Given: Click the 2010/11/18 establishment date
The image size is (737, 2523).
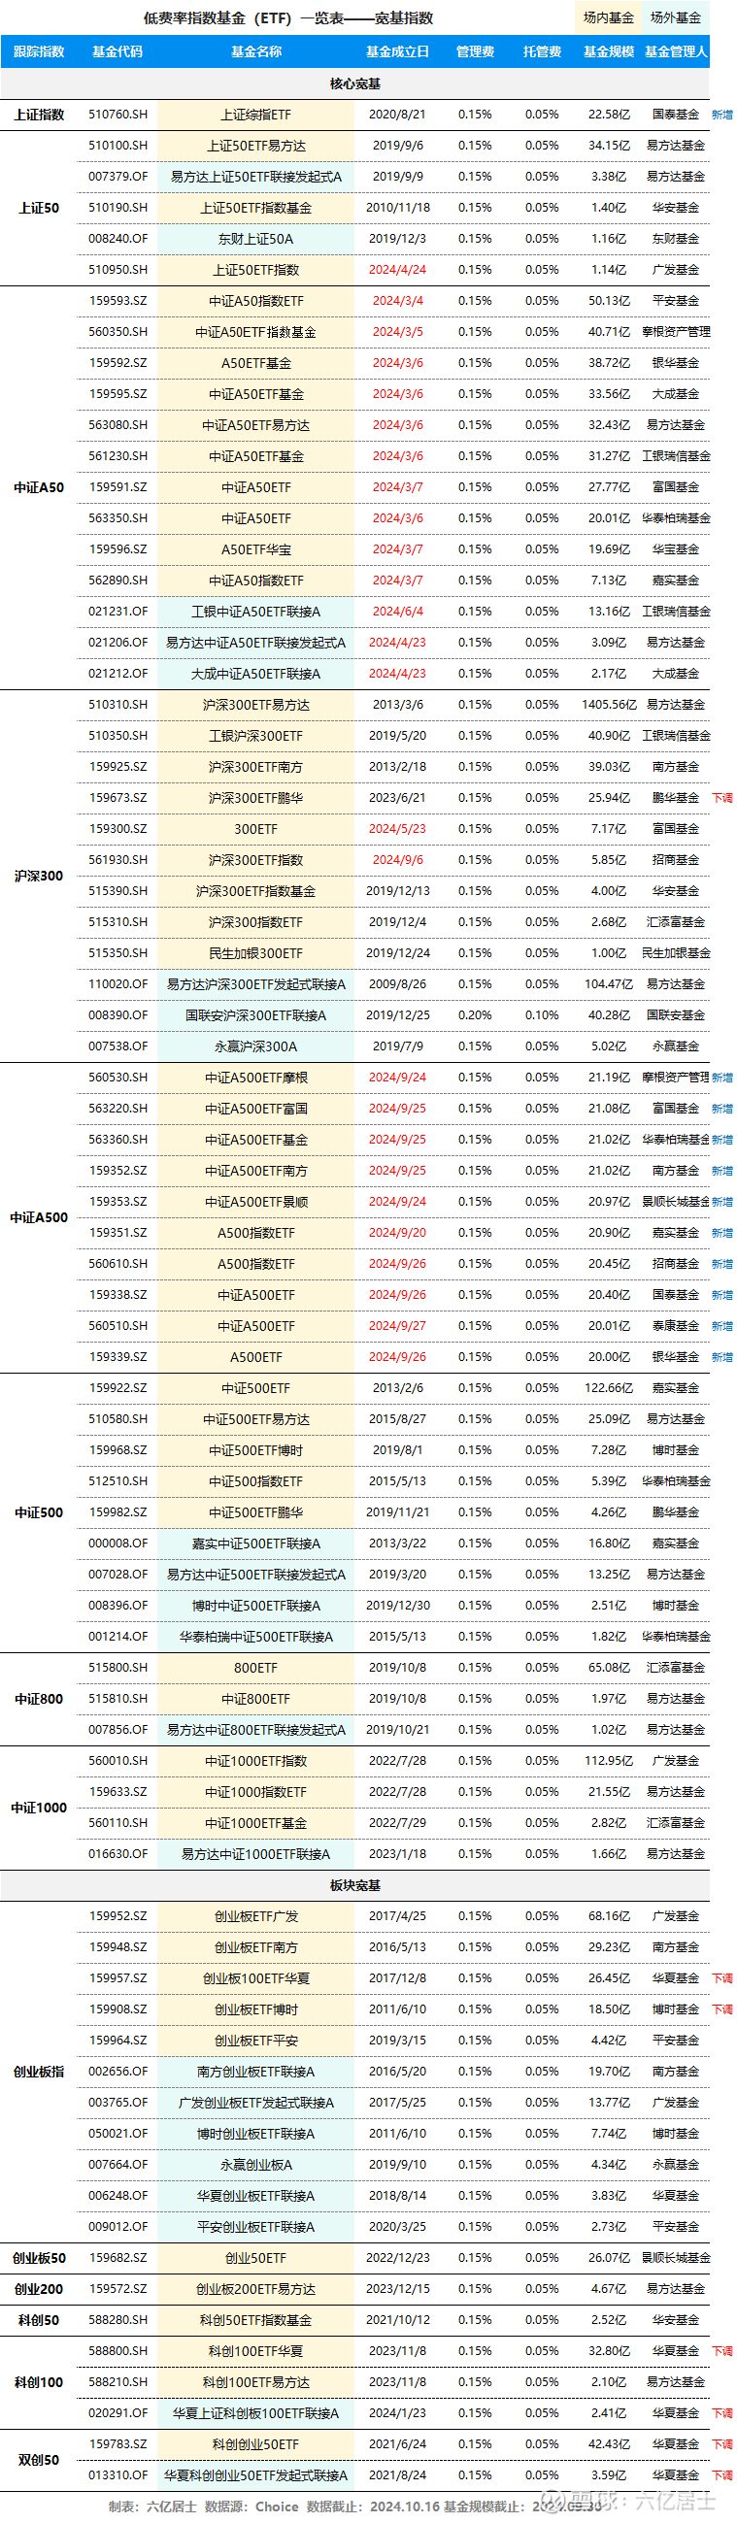Looking at the screenshot, I should (398, 208).
